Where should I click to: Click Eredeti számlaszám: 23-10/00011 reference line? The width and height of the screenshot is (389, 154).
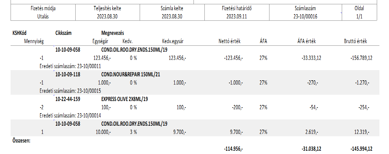(70, 66)
